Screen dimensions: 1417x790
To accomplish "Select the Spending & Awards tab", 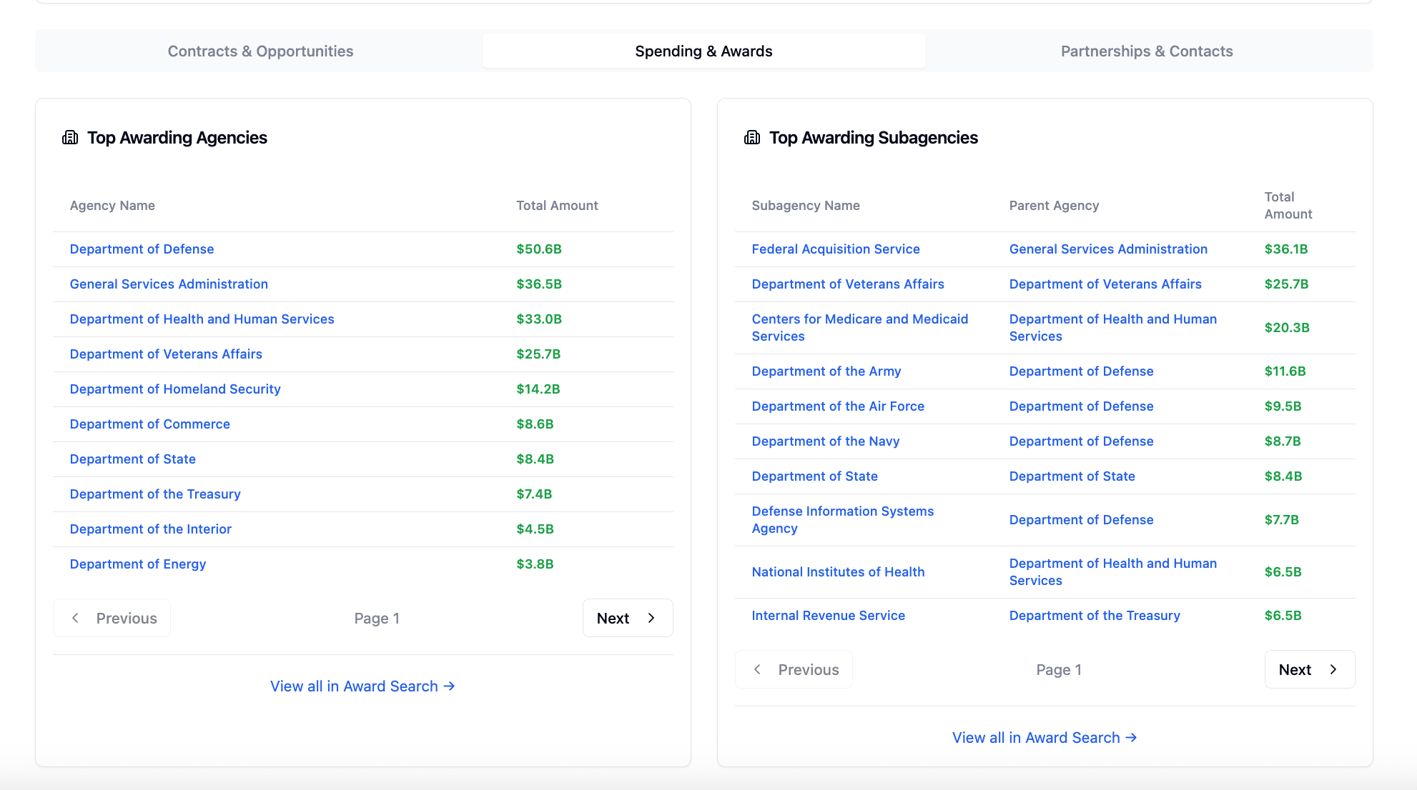I will (x=703, y=51).
